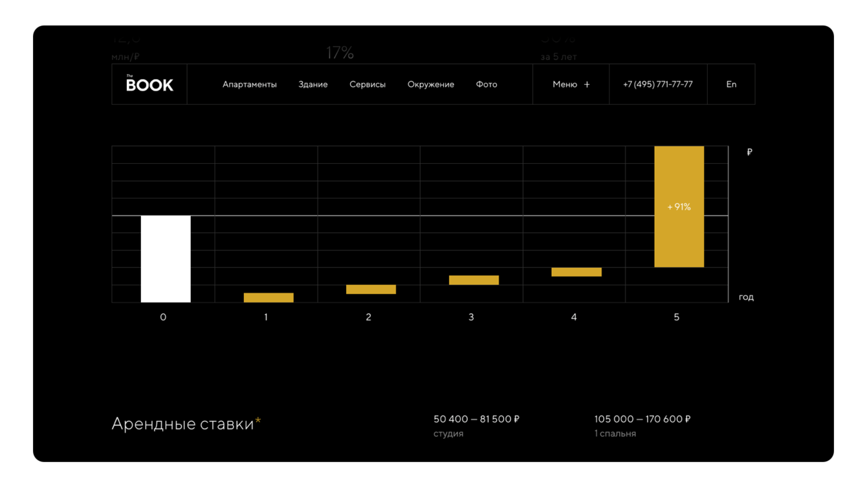Open the Сервисы menu item

368,84
